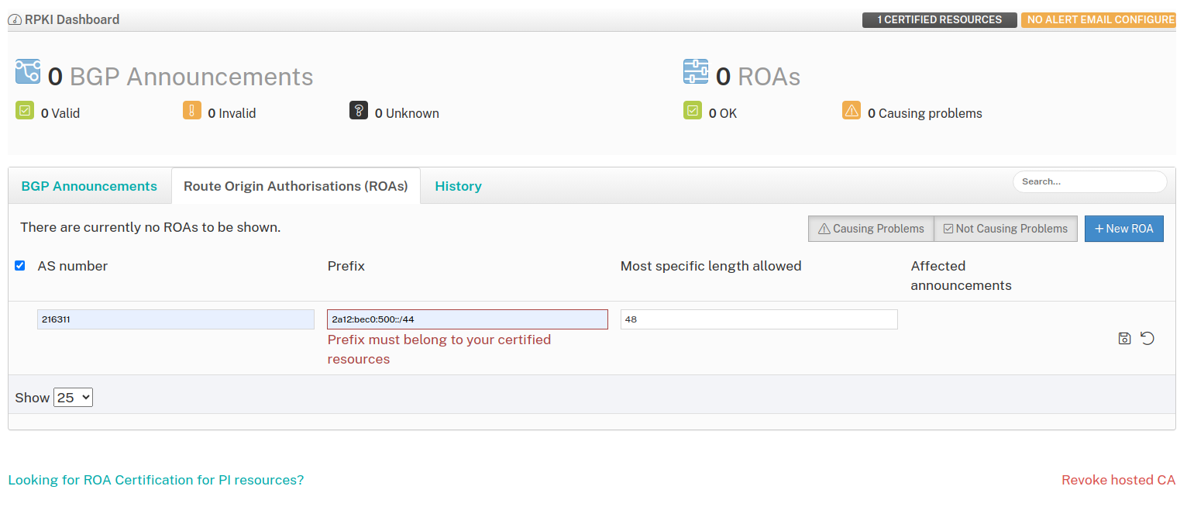Click the Revoke hosted CA link
Screen dimensions: 1187x507
click(1118, 480)
